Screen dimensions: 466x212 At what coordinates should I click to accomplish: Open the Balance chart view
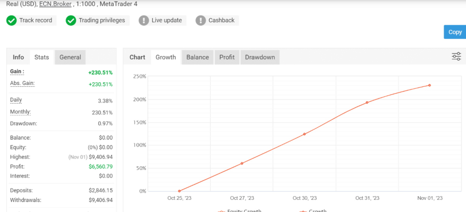point(197,57)
